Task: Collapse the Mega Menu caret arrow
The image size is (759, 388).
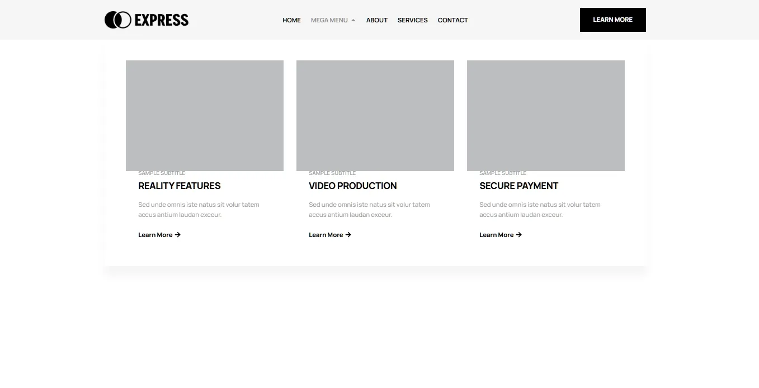Action: tap(353, 20)
